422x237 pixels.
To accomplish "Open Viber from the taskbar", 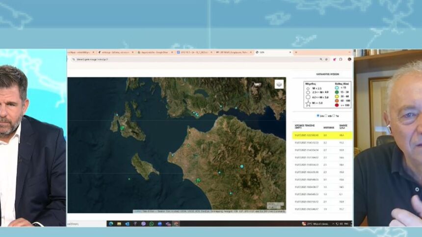I will (x=143, y=224).
